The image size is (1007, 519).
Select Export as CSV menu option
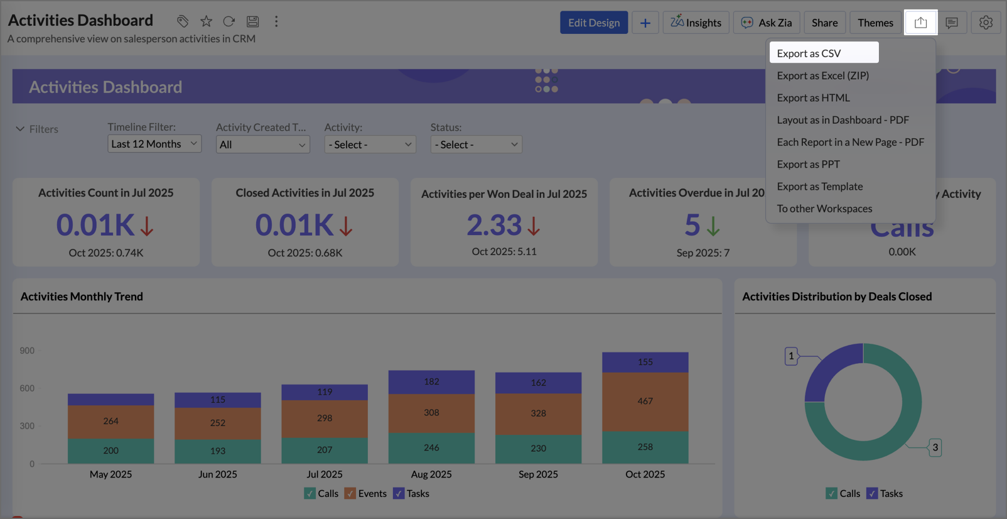809,53
